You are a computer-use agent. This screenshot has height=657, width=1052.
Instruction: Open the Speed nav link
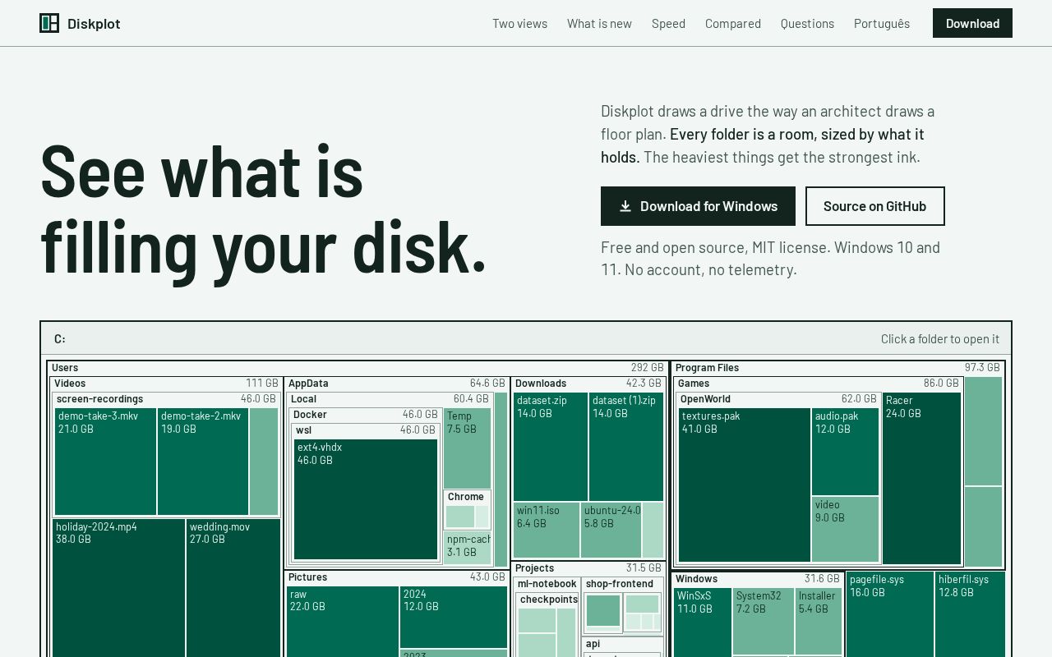point(668,23)
